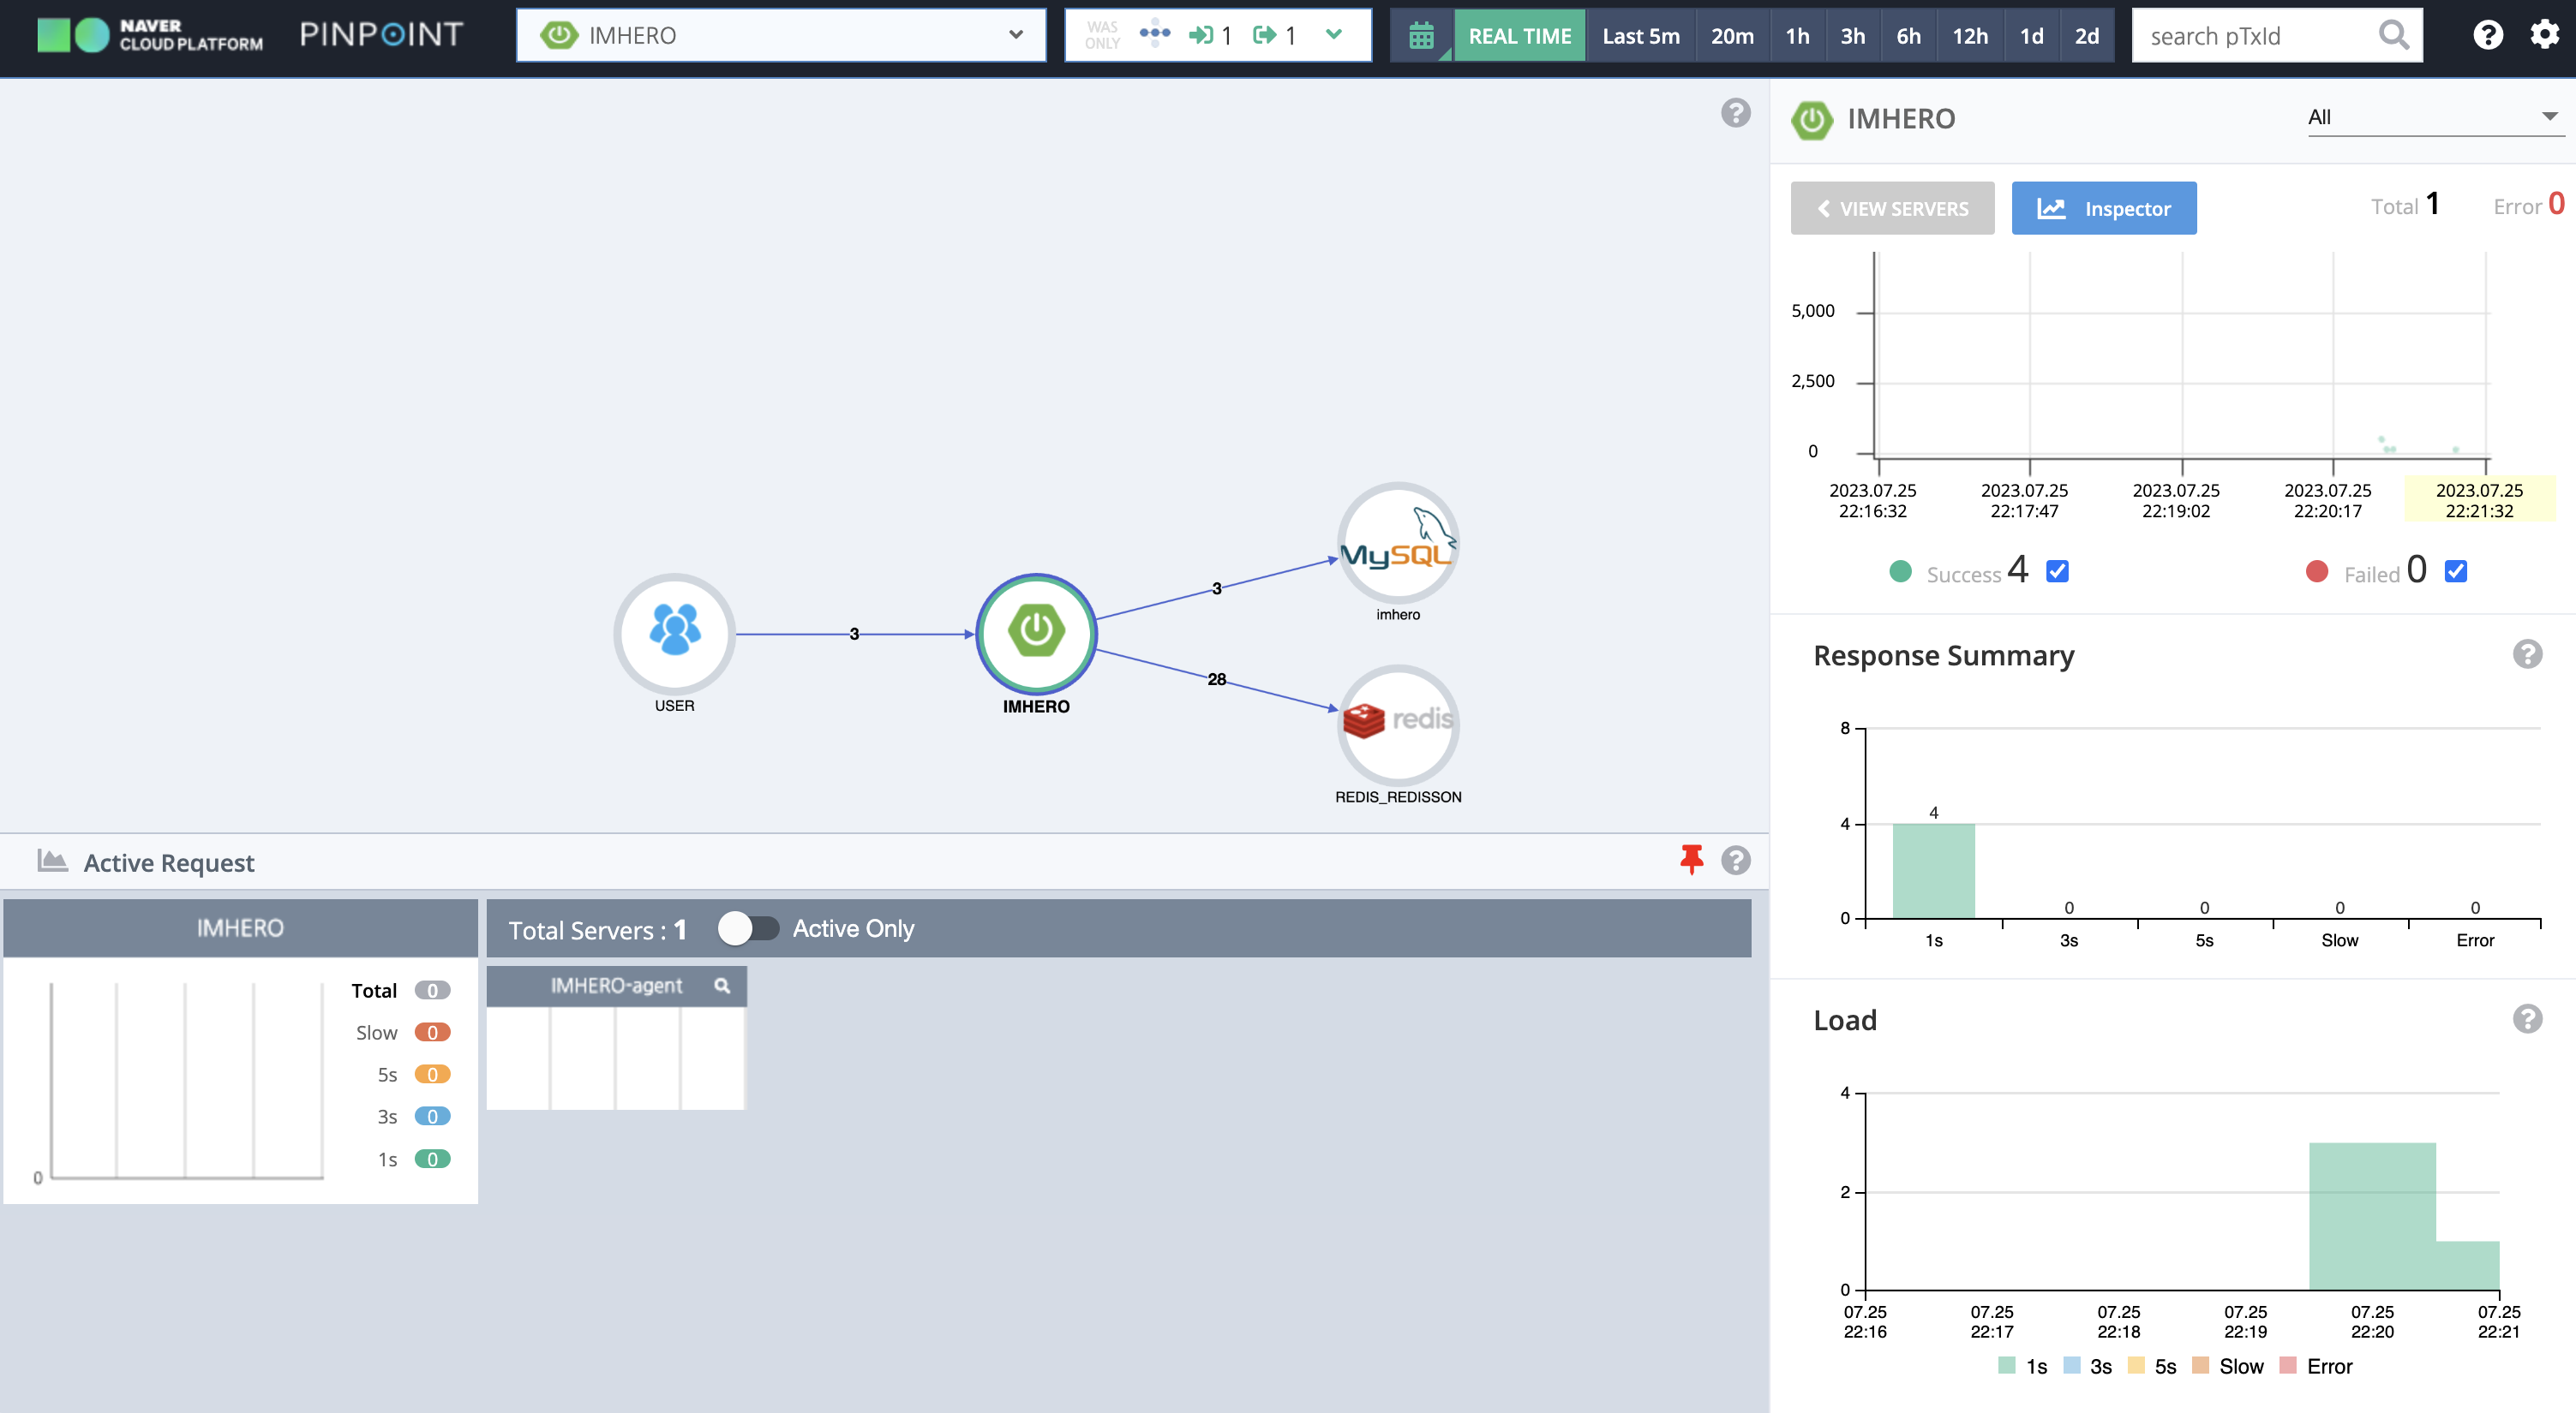
Task: Click the Inspector button
Action: [2103, 208]
